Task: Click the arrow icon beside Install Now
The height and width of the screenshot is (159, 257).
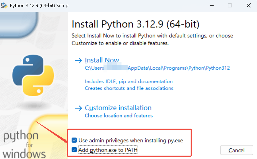Action: 78,61
